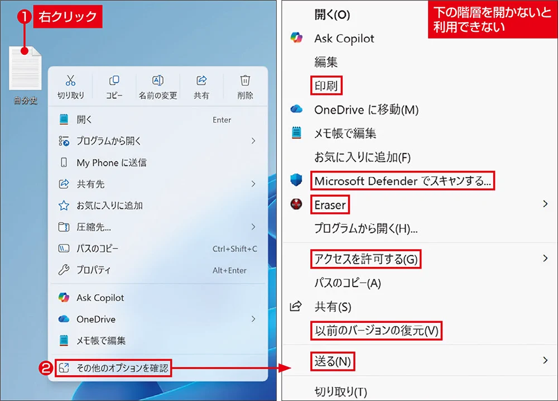Click the 削除 trash icon

245,80
